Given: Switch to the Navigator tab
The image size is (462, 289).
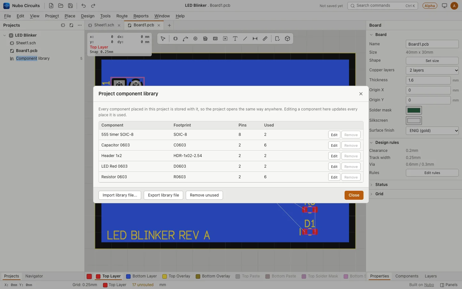Looking at the screenshot, I should click(x=34, y=276).
